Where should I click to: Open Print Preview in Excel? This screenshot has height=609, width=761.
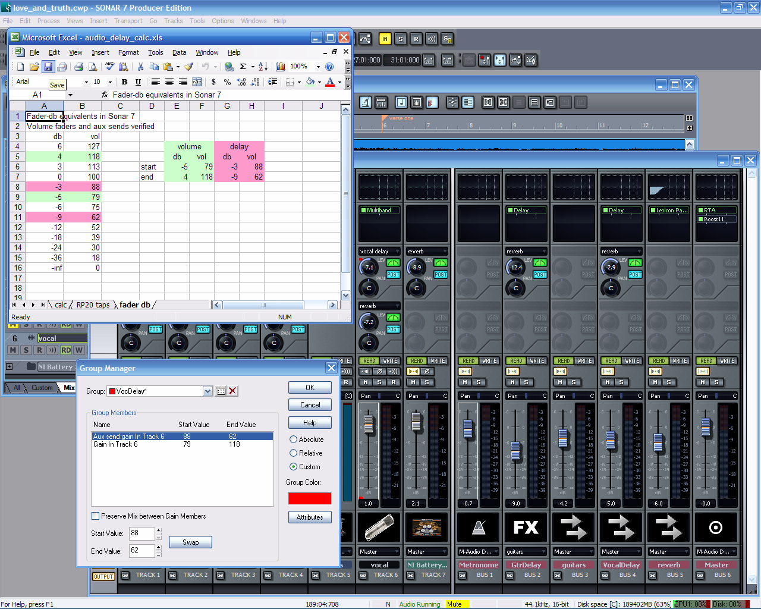(x=93, y=67)
